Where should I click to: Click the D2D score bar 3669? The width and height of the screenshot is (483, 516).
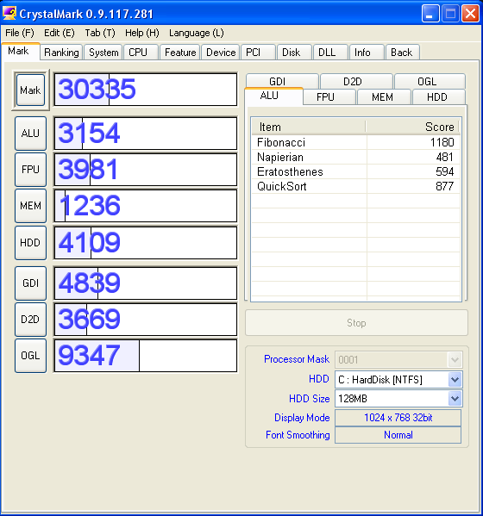coord(145,320)
